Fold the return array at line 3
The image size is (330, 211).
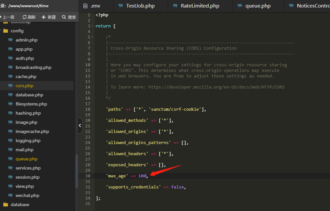(x=93, y=26)
